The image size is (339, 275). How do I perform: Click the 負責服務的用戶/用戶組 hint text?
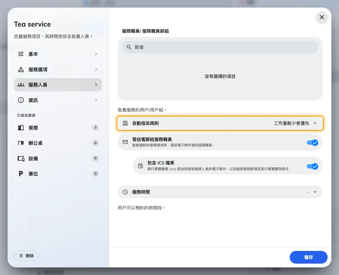142,110
